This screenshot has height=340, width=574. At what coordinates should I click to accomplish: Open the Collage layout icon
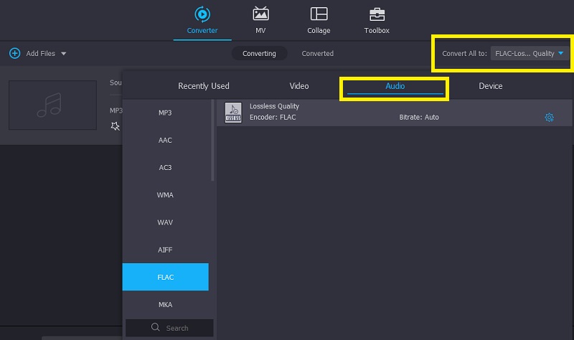[x=319, y=14]
